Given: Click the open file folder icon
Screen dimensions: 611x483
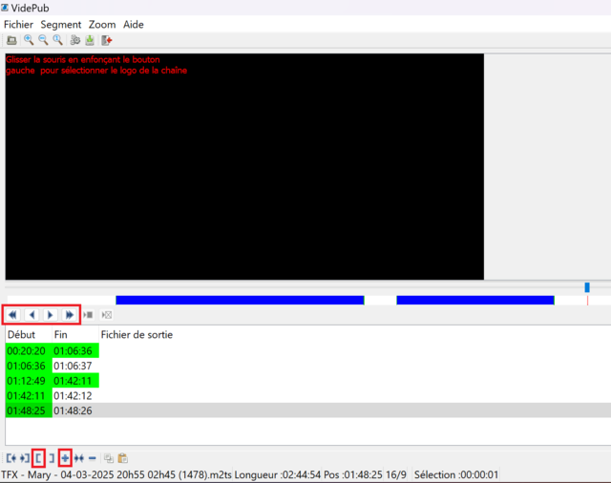Looking at the screenshot, I should (11, 40).
